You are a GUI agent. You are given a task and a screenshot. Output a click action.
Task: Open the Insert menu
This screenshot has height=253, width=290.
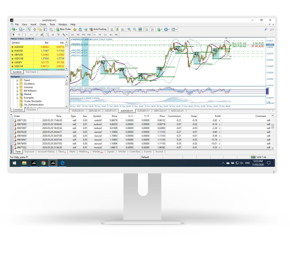(33, 24)
